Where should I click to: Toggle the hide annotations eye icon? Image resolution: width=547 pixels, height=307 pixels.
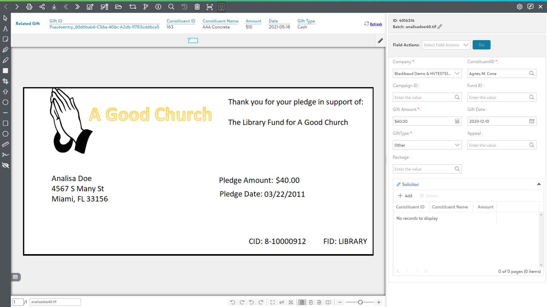[5, 165]
